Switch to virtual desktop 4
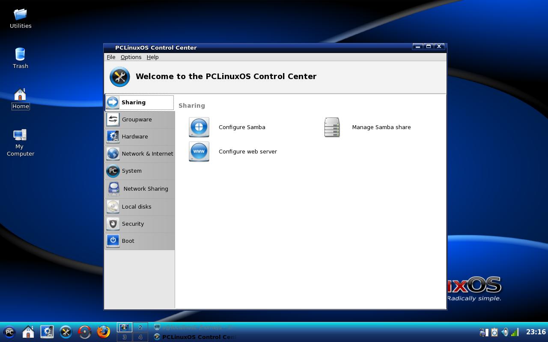 point(140,337)
